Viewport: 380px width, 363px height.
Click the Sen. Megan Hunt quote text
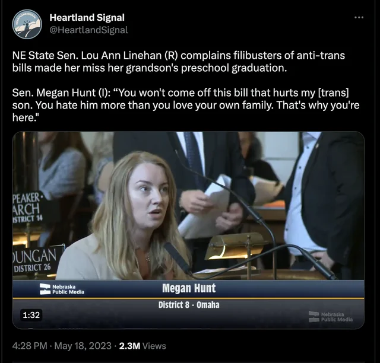point(186,105)
